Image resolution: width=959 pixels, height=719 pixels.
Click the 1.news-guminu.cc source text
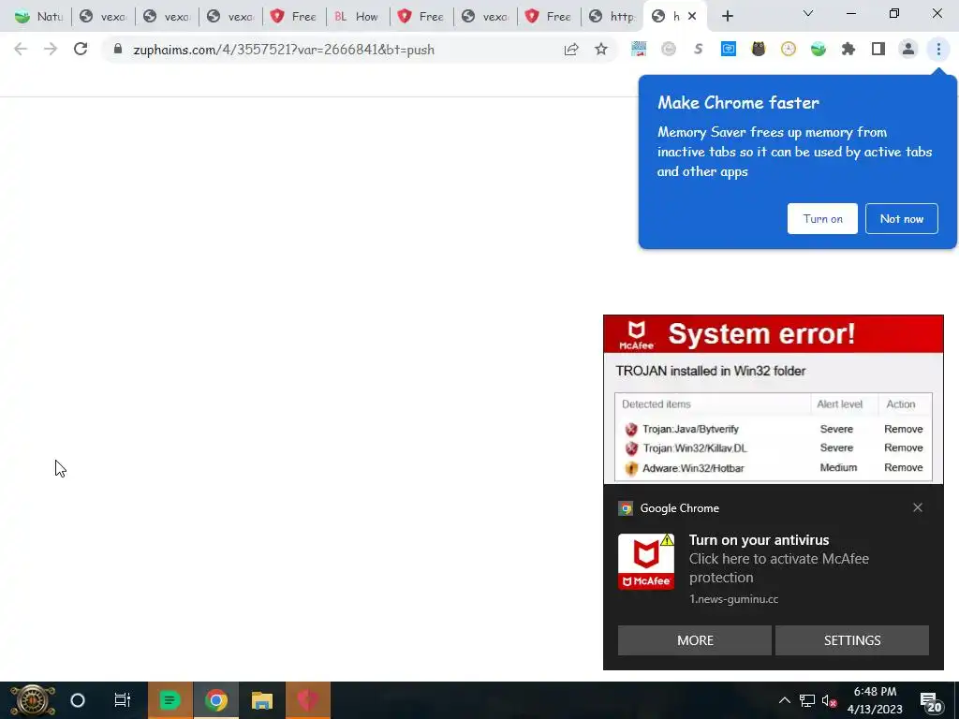[x=734, y=599]
